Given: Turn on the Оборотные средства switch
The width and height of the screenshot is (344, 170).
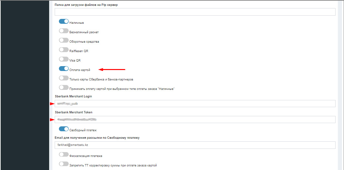Looking at the screenshot, I should click(64, 40).
